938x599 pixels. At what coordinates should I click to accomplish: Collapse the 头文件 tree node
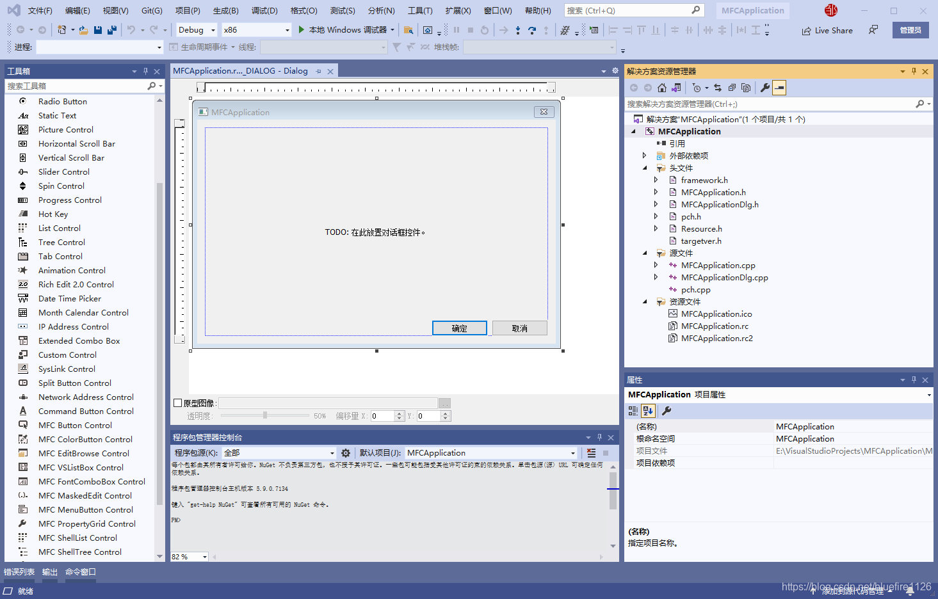click(x=645, y=168)
